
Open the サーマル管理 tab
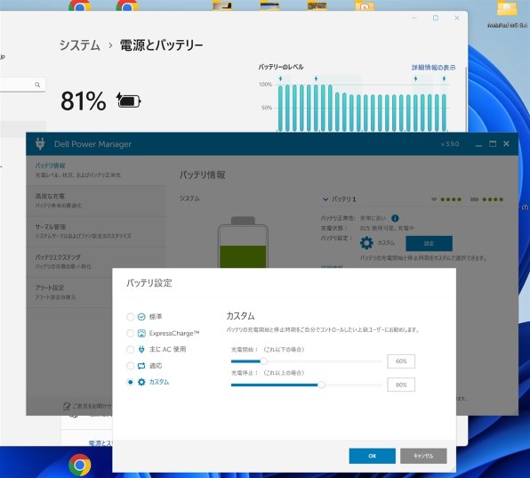tap(96, 231)
